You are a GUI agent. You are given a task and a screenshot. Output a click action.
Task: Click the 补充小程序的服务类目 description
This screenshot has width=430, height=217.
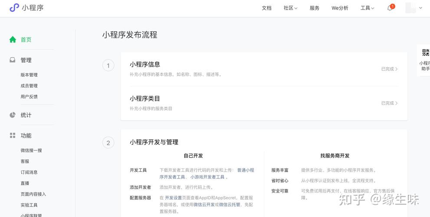(x=151, y=108)
